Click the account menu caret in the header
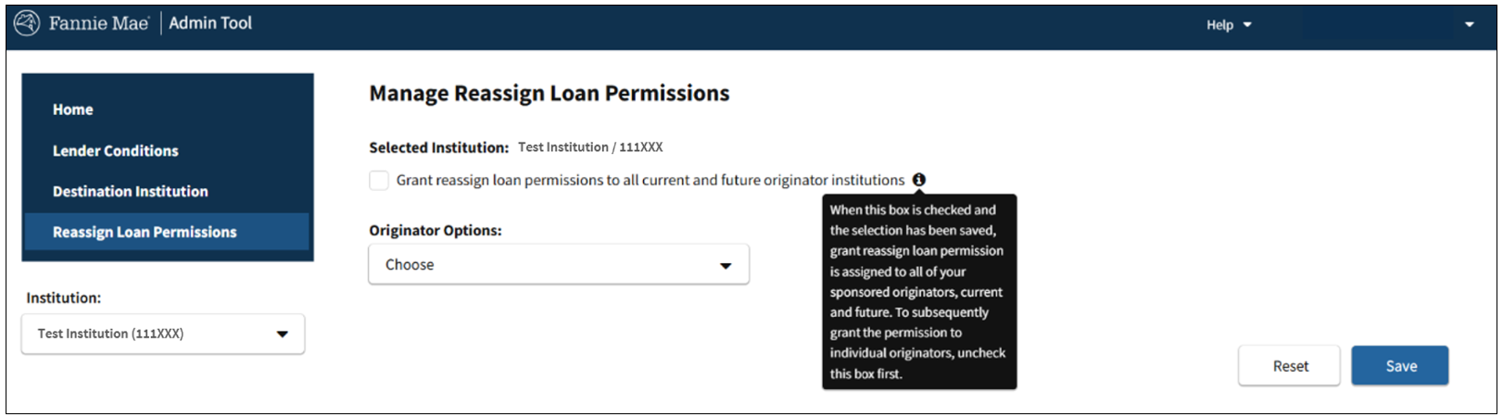Image resolution: width=1503 pixels, height=417 pixels. click(x=1469, y=25)
